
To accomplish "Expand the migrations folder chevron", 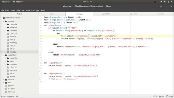I will [x=6, y=27].
